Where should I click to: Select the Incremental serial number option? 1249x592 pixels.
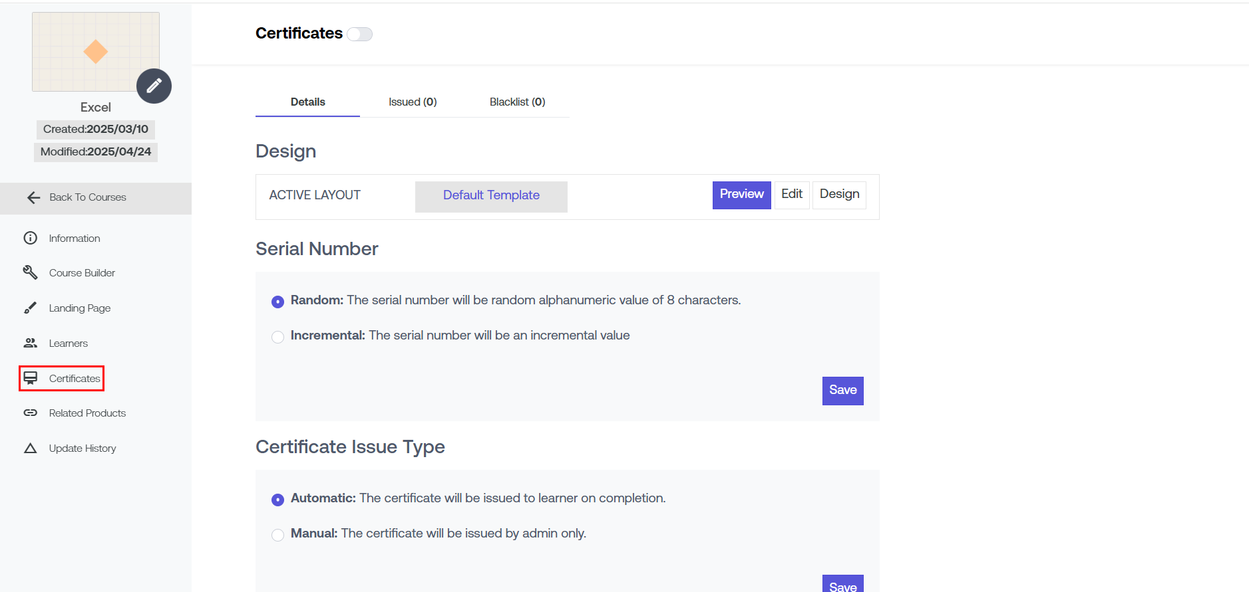coord(278,337)
